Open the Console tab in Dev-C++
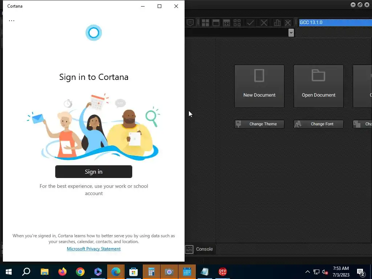Image resolution: width=372 pixels, height=279 pixels. [200, 249]
